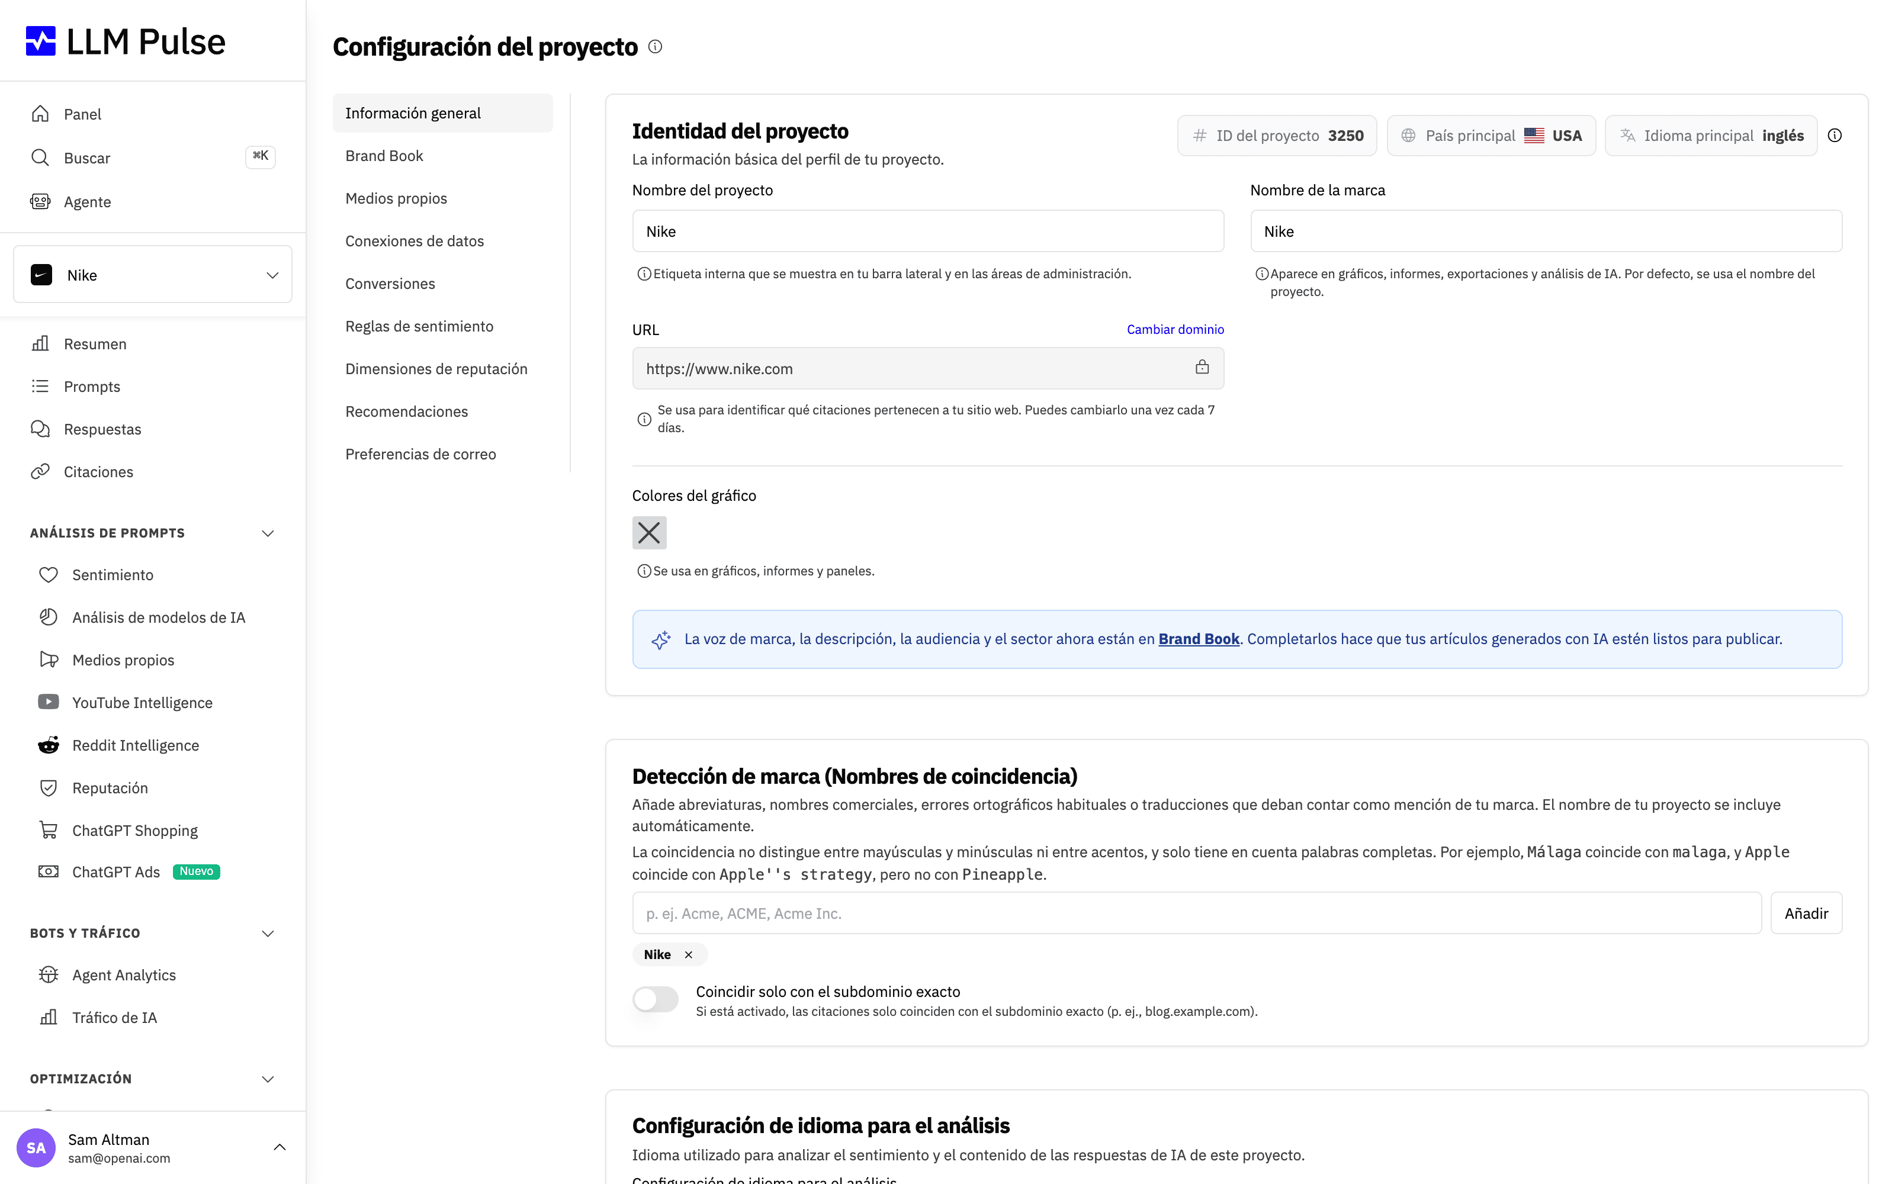Image resolution: width=1895 pixels, height=1184 pixels.
Task: Select the Información general tab
Action: 442,112
